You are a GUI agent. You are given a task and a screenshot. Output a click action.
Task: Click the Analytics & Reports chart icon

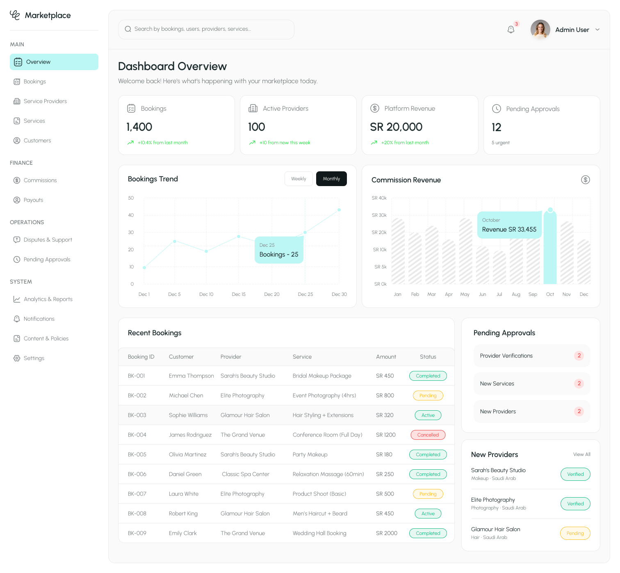[x=17, y=299]
